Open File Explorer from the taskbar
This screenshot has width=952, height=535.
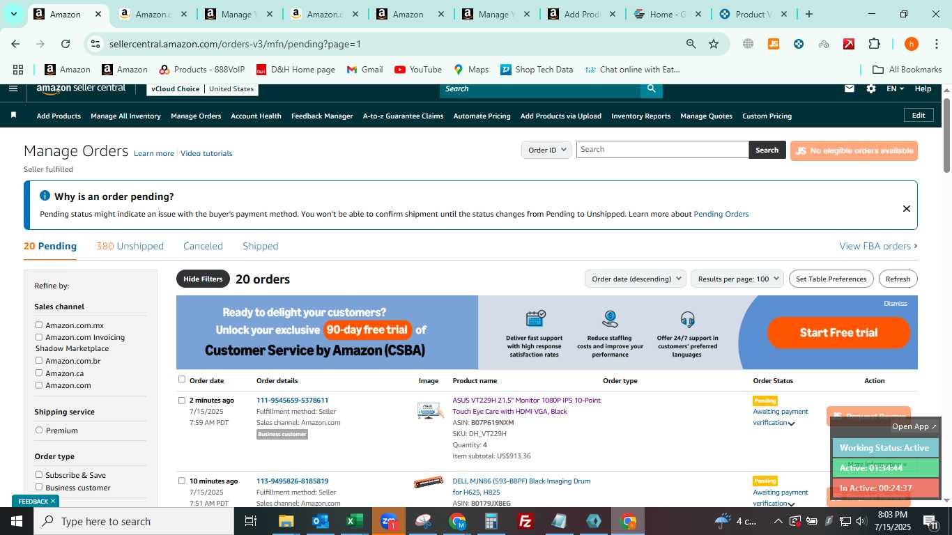[x=286, y=521]
